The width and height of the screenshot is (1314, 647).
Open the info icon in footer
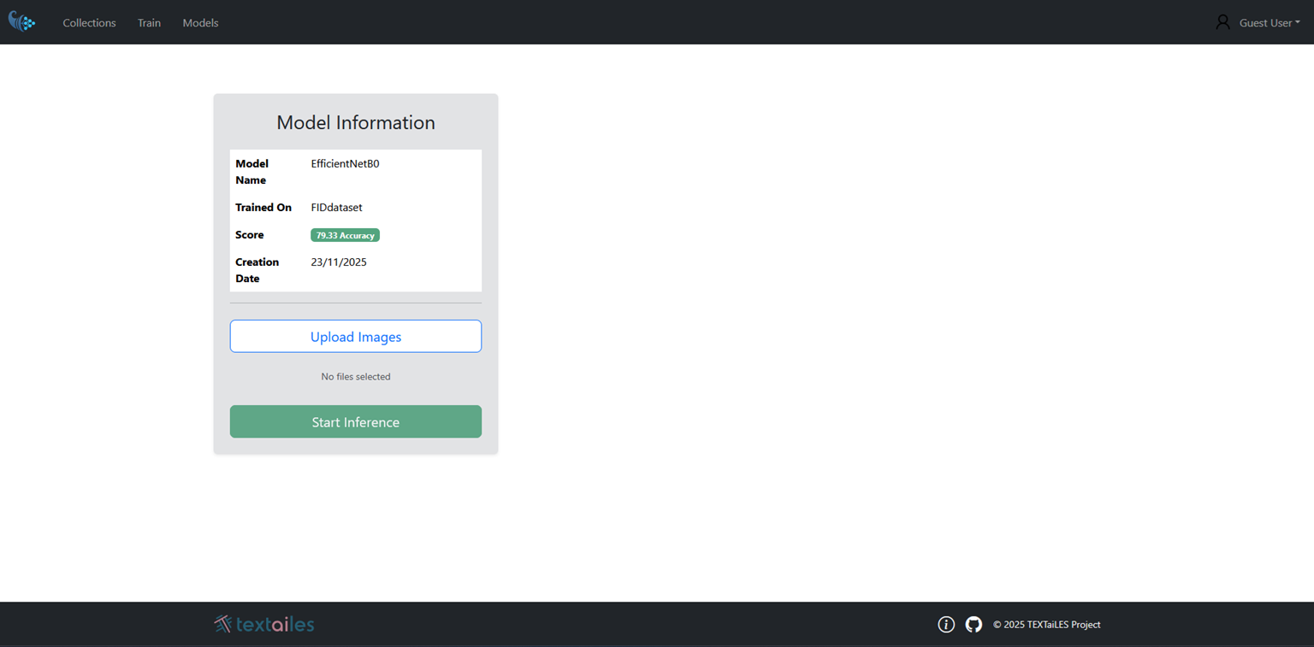click(x=946, y=625)
